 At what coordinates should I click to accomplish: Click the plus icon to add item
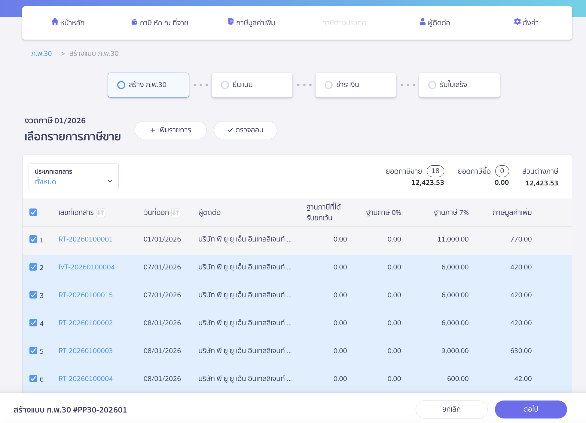pyautogui.click(x=153, y=130)
